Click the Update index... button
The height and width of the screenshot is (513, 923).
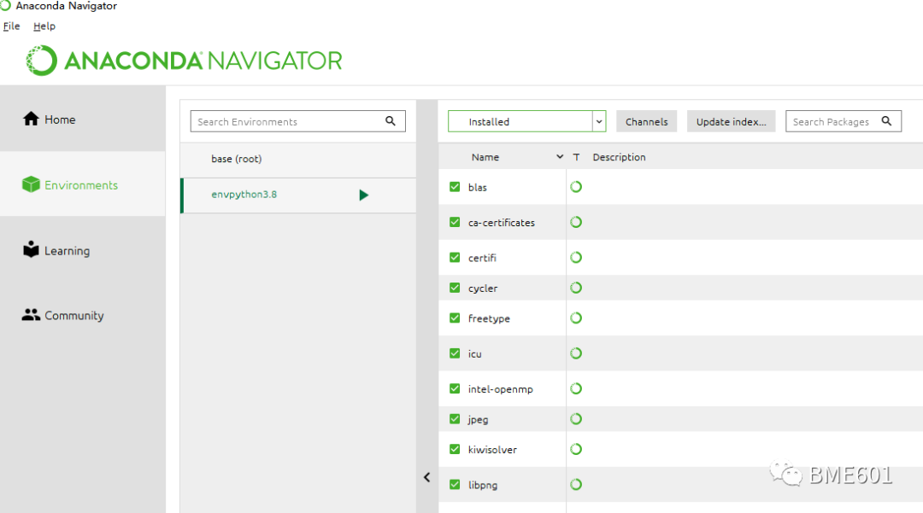click(731, 122)
